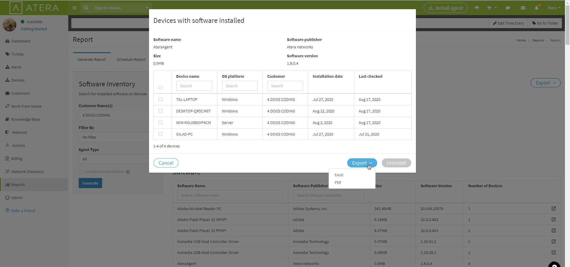The width and height of the screenshot is (570, 267).
Task: Select the WIN-KGU080OP4CM row checkbox
Action: pos(160,122)
